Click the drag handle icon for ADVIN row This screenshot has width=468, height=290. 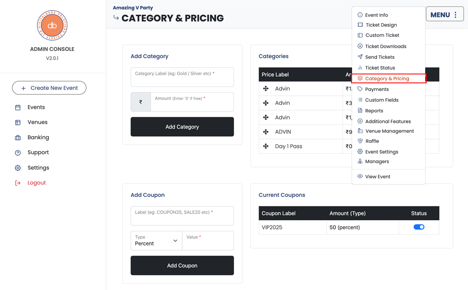[x=266, y=132]
